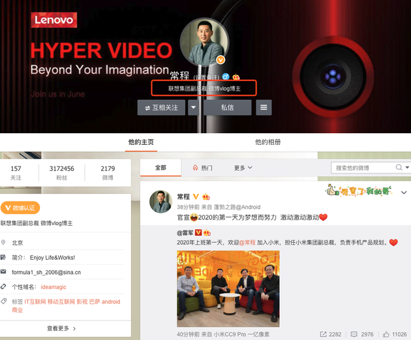The width and height of the screenshot is (411, 340).
Task: Open the 40分钟前 repost timestamp
Action: [x=188, y=334]
